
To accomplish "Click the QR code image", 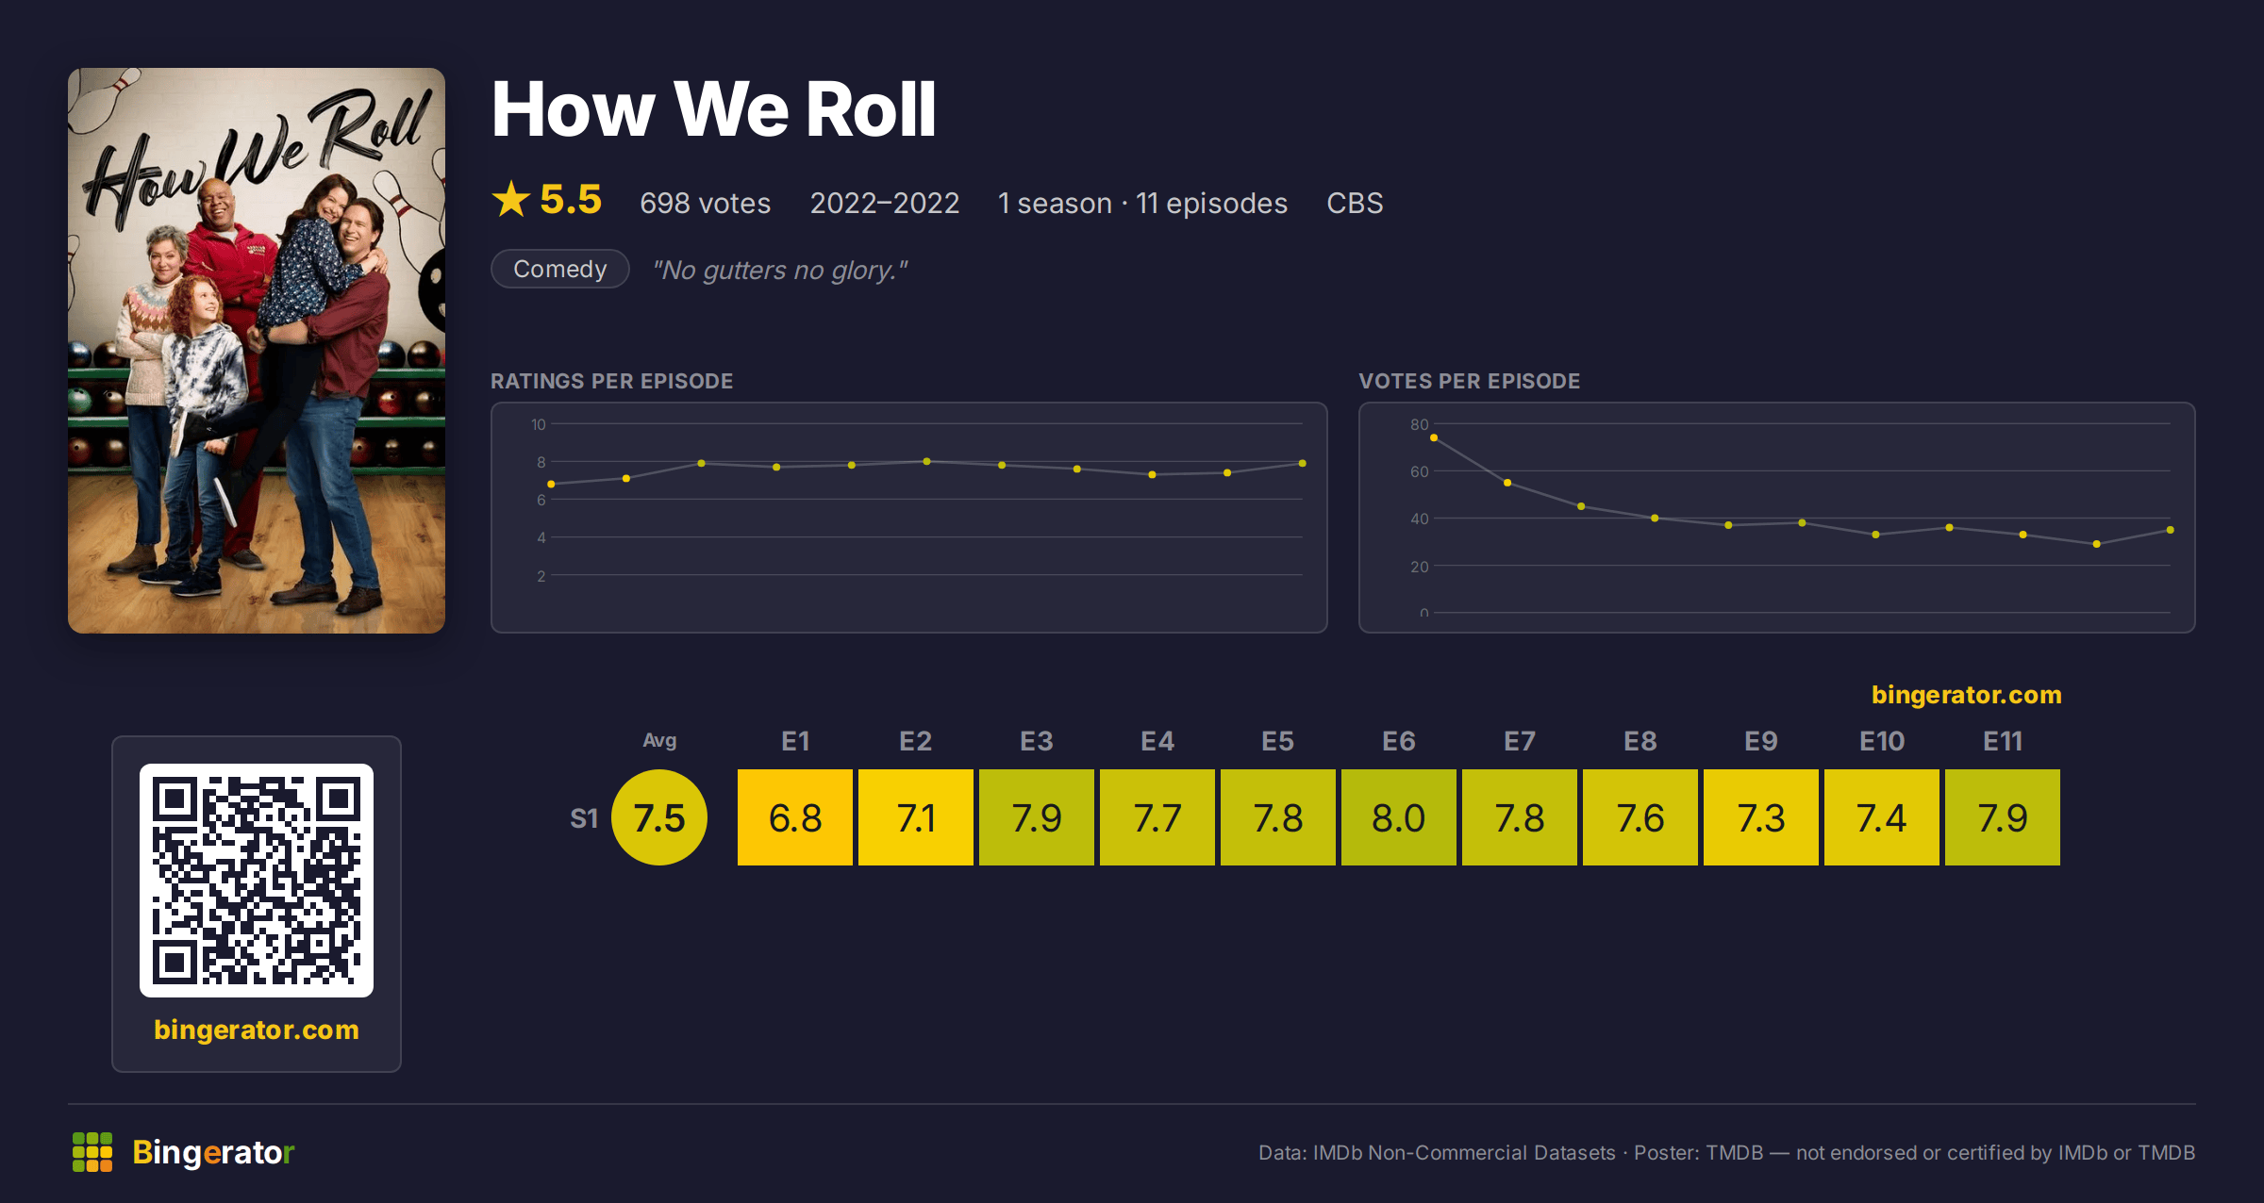I will (x=257, y=881).
